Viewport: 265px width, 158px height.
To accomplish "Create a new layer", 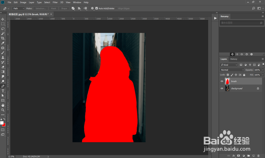I will click(x=254, y=156).
